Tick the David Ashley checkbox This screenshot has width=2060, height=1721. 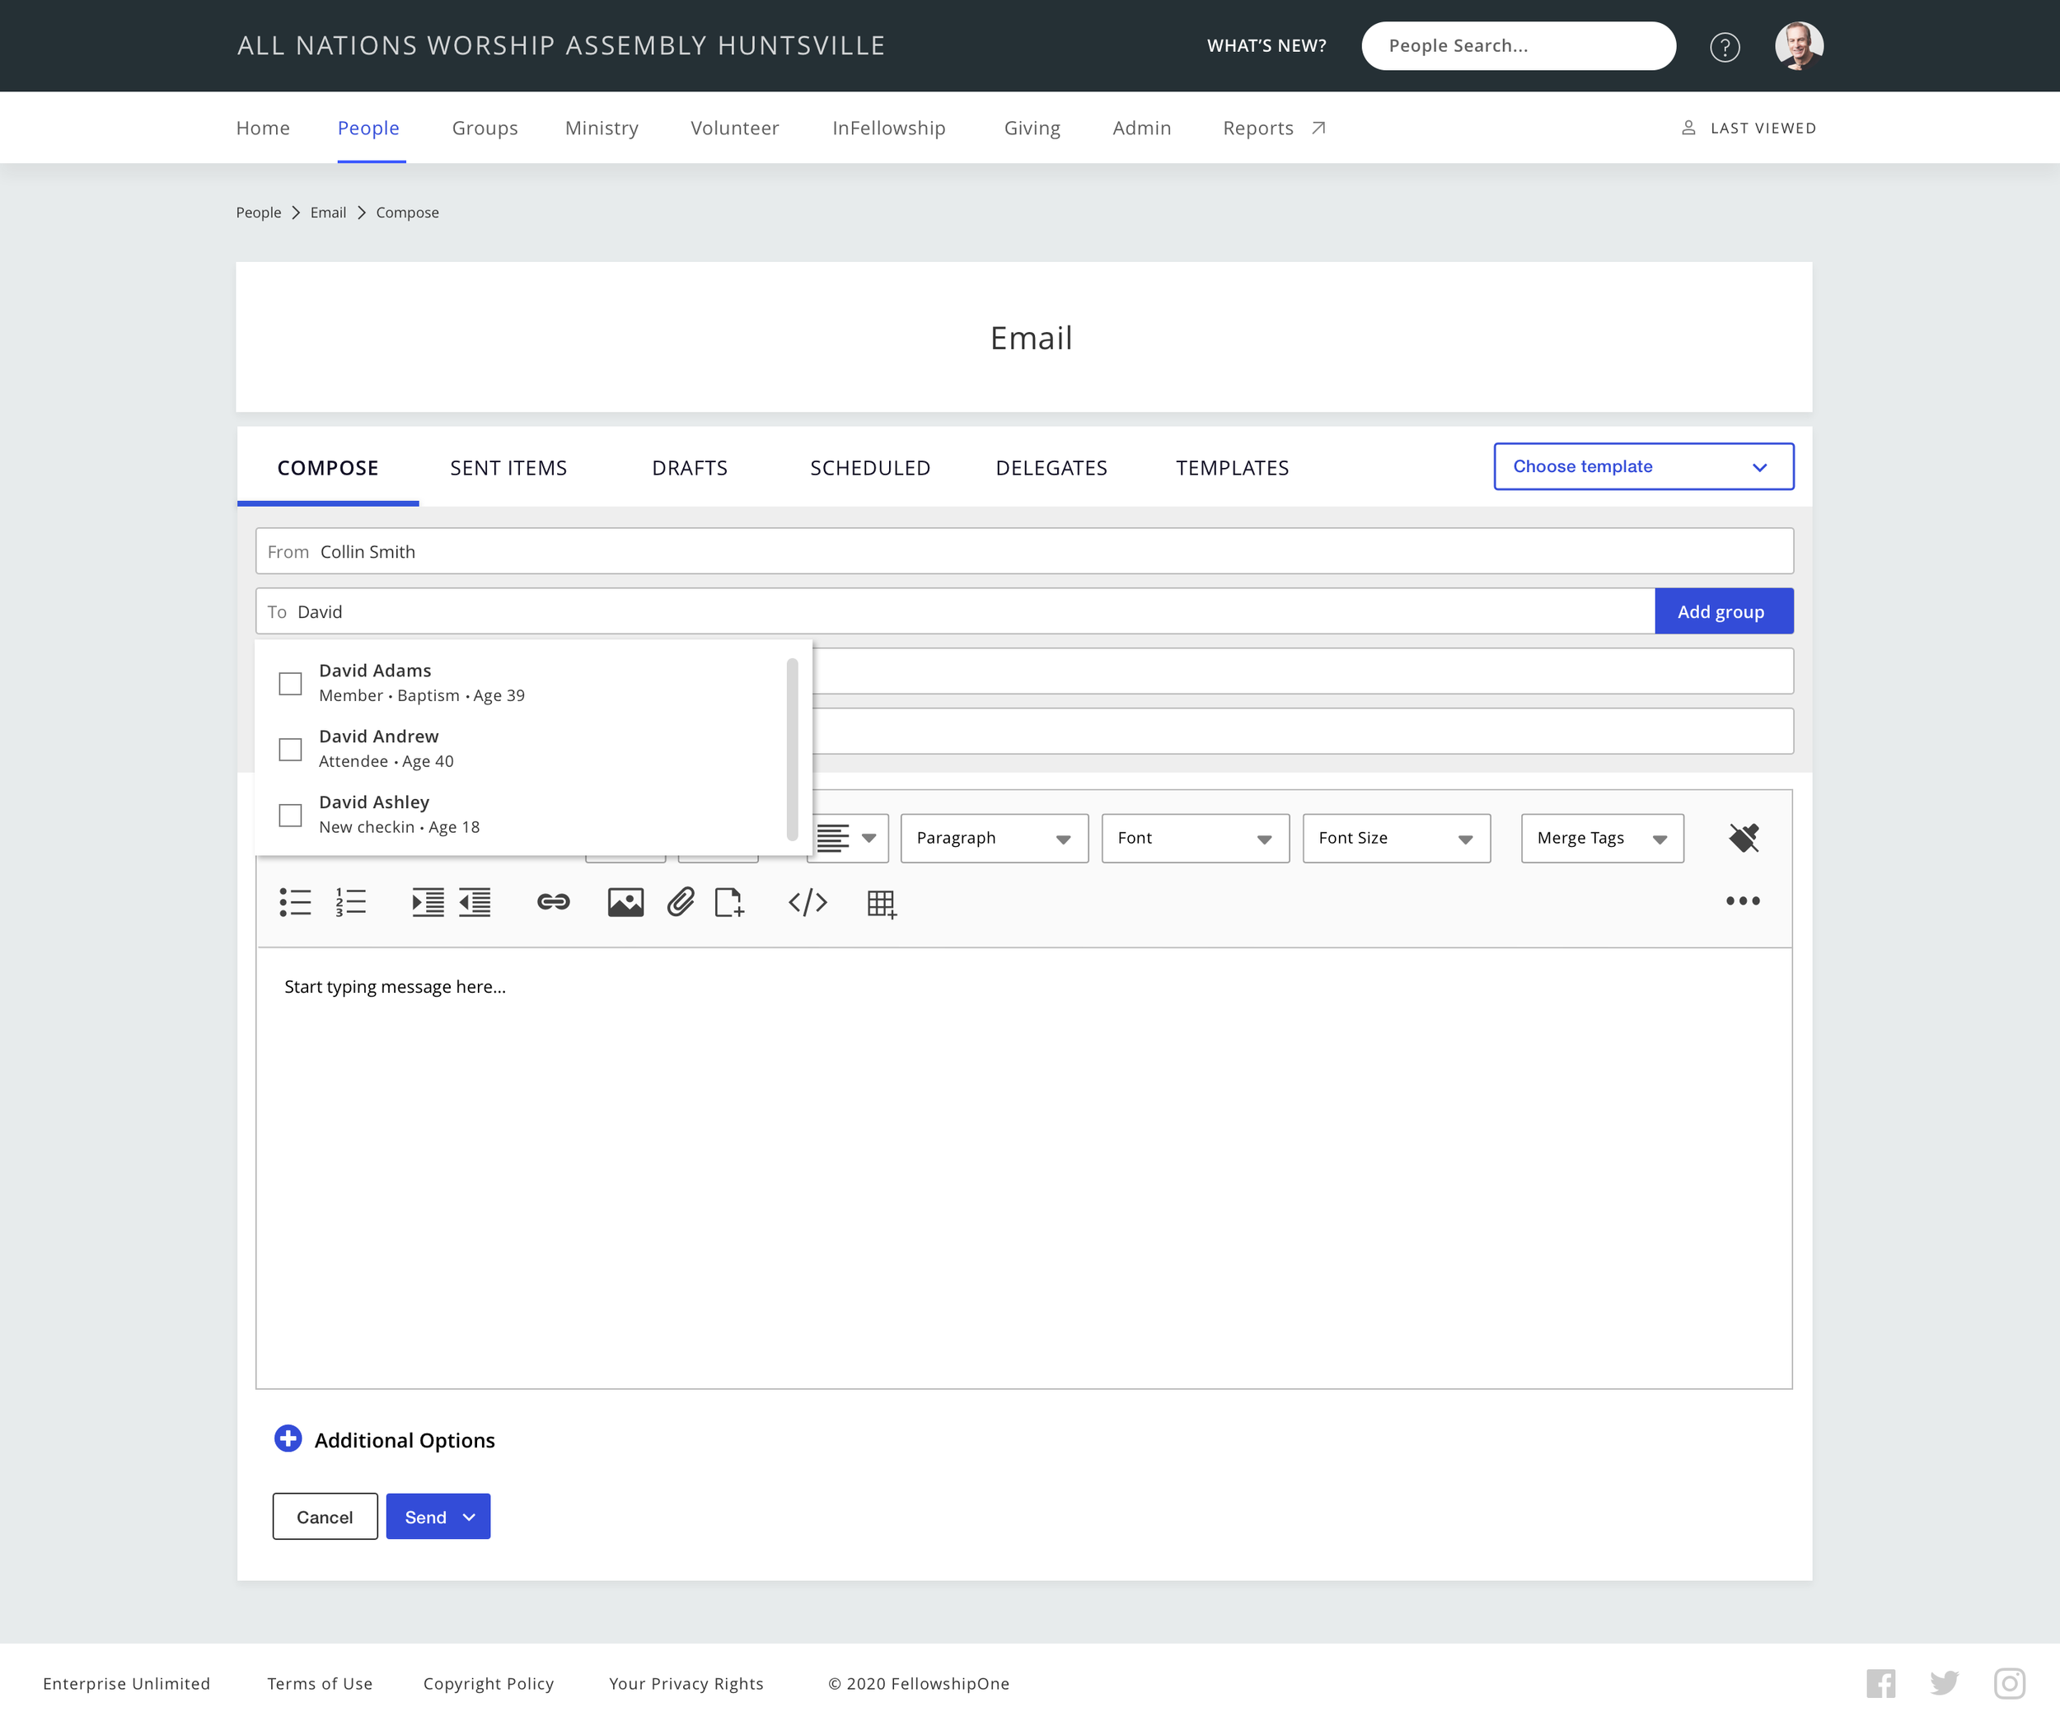[x=290, y=815]
